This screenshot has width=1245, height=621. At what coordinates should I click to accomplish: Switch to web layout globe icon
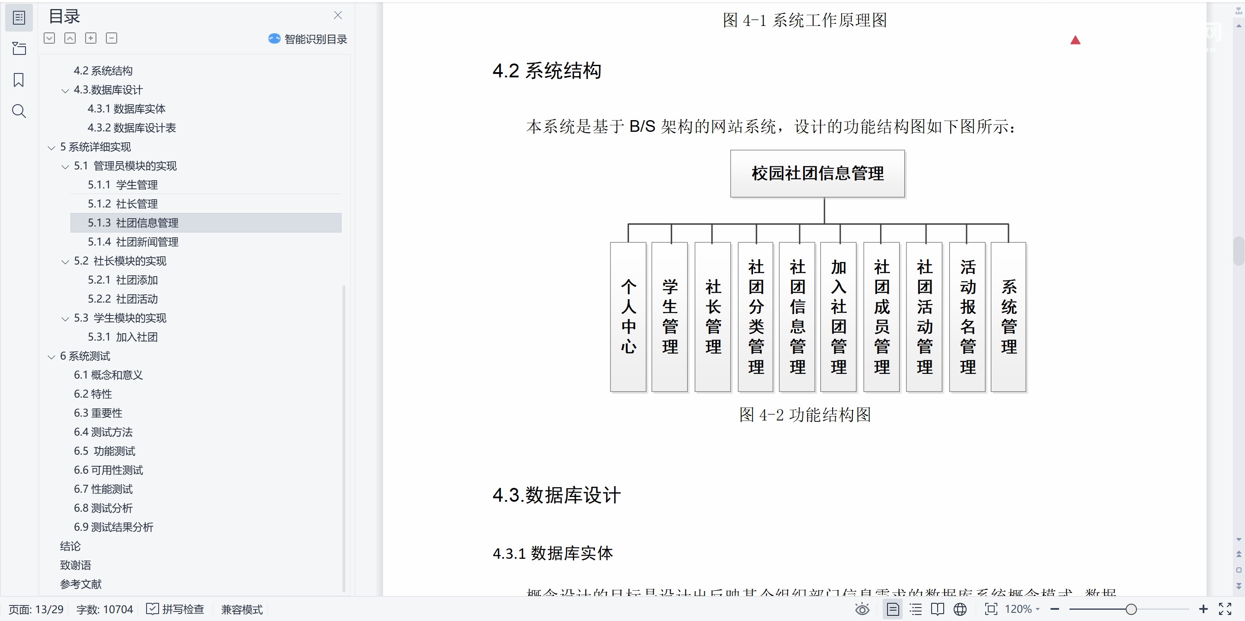(960, 609)
